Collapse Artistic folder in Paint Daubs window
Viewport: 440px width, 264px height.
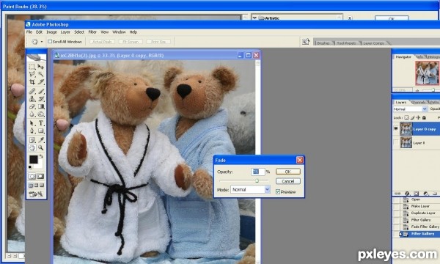tap(254, 18)
